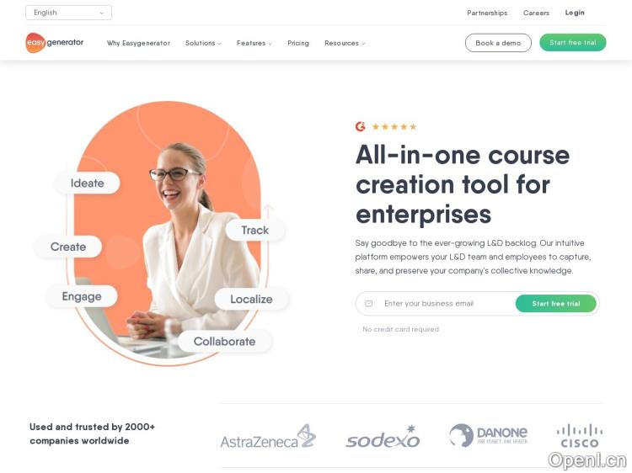Screen dimensions: 632x473
Task: Open the Partnerships link
Action: pyautogui.click(x=487, y=13)
